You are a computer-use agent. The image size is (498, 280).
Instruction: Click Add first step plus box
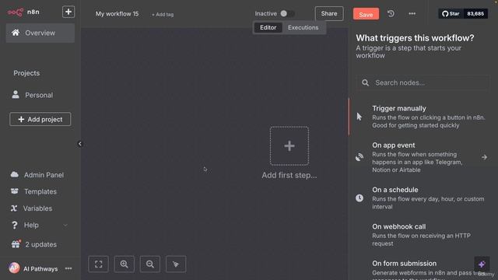point(289,146)
